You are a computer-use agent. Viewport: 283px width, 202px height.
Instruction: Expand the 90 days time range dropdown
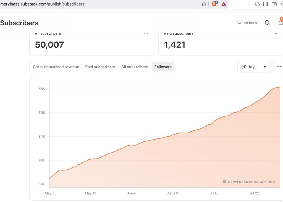click(x=254, y=67)
